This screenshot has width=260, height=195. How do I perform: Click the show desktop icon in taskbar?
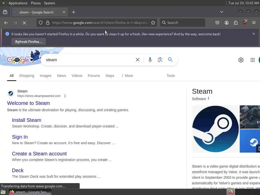[3, 192]
